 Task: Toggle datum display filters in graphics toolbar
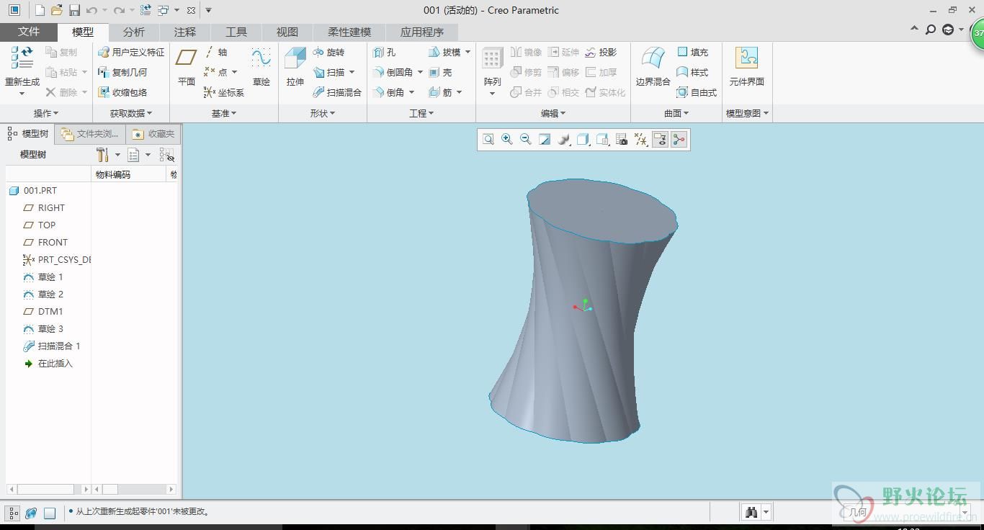640,140
